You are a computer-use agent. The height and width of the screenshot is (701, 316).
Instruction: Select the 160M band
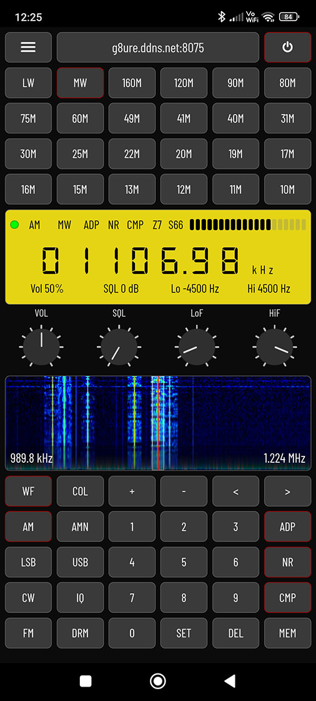click(132, 83)
